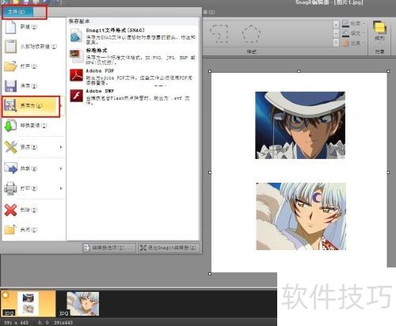396x326 pixels.
Task: Choose 新建 (New) from the file menu
Action: [x=33, y=27]
